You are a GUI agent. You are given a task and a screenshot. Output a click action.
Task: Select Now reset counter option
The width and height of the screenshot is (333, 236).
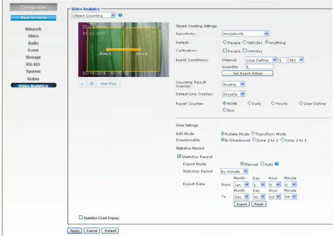224,110
